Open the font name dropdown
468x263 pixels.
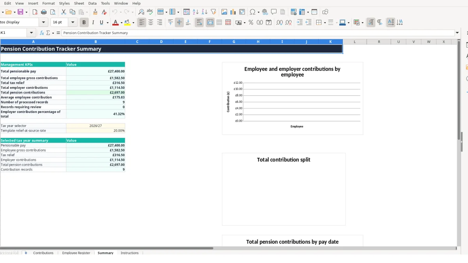(44, 23)
